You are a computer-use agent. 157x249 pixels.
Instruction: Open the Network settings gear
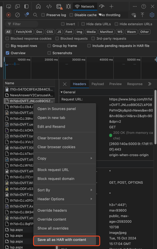(x=152, y=15)
